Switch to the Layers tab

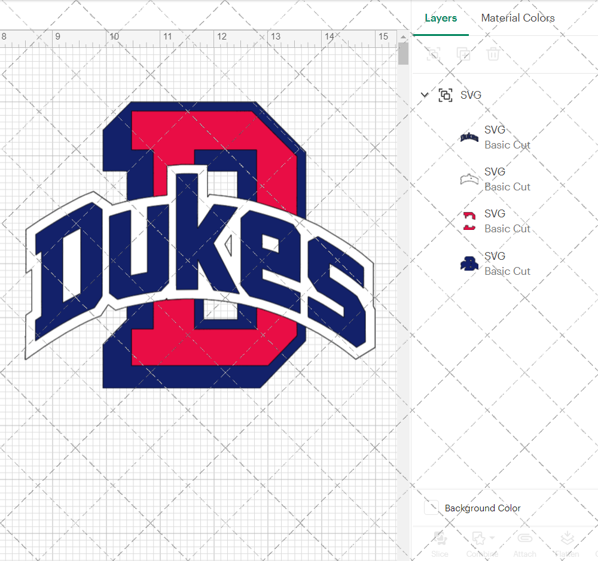tap(441, 18)
